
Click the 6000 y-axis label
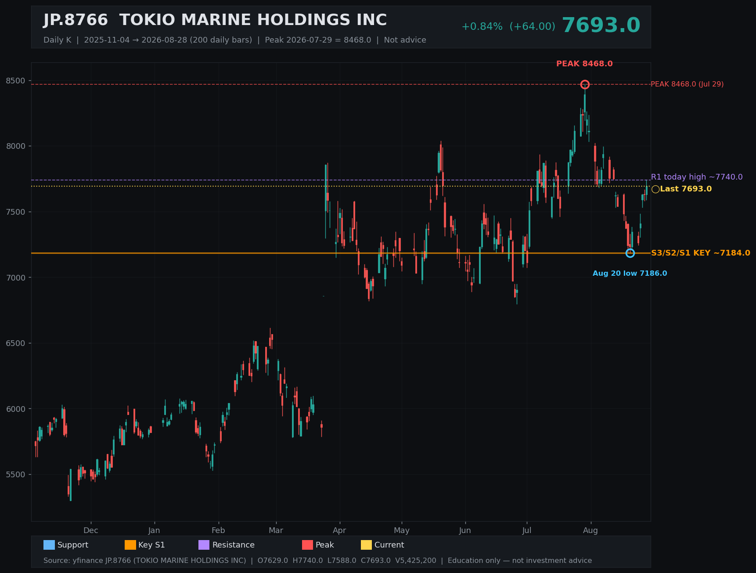coord(16,409)
